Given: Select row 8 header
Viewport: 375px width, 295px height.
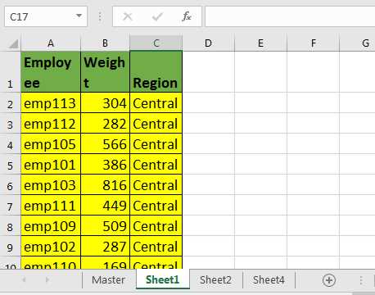Looking at the screenshot, I should [11, 226].
